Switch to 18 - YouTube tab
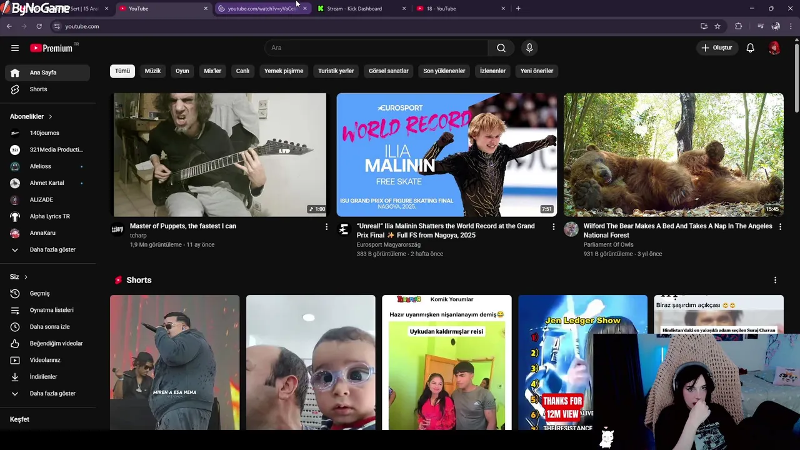800x450 pixels. (x=461, y=9)
